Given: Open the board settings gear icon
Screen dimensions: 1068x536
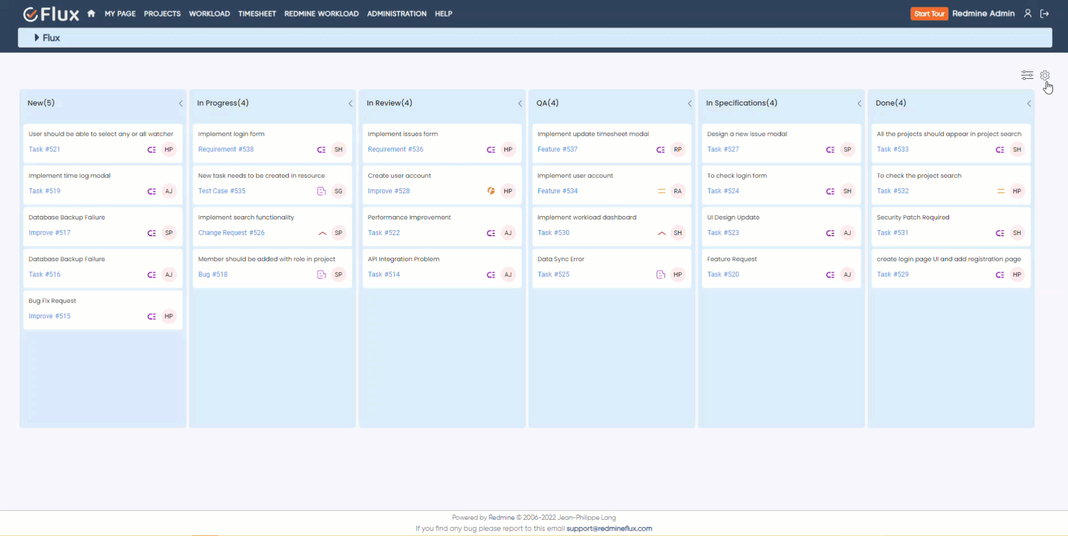Looking at the screenshot, I should tap(1045, 75).
